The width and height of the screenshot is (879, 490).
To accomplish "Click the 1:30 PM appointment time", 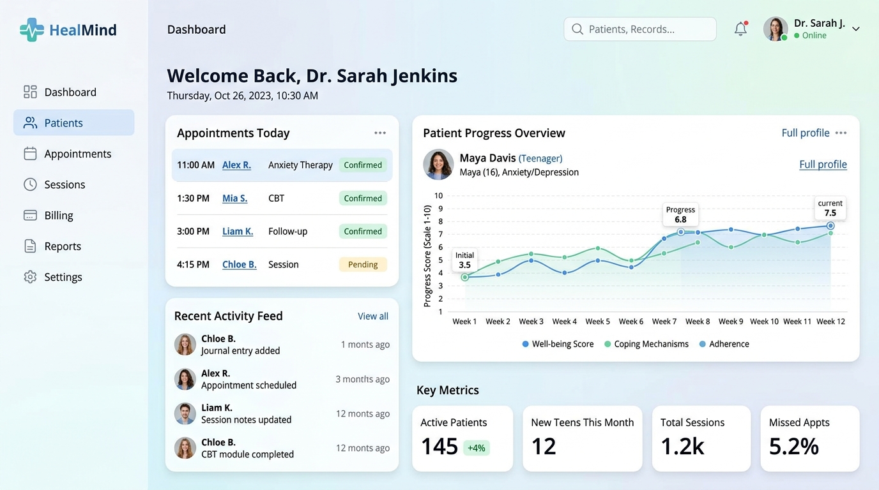I will (193, 198).
